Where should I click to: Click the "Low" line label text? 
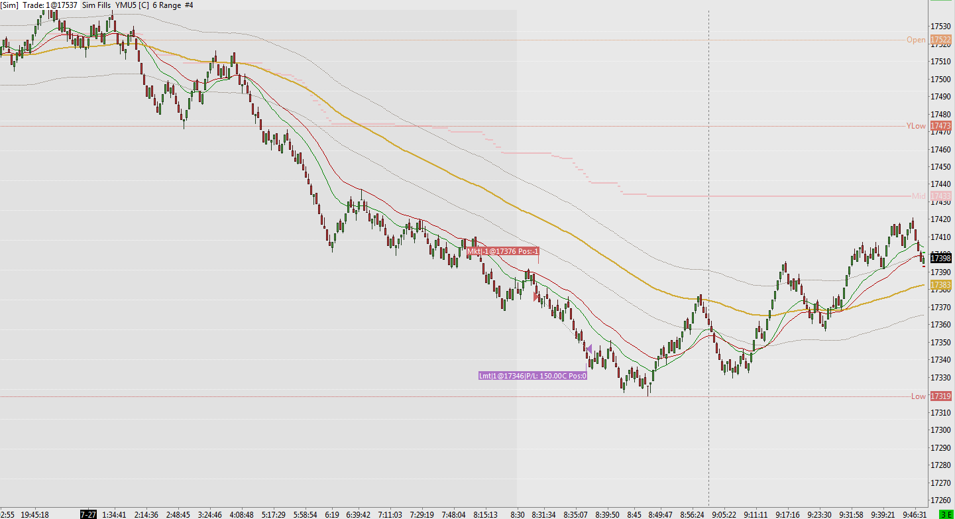[918, 396]
